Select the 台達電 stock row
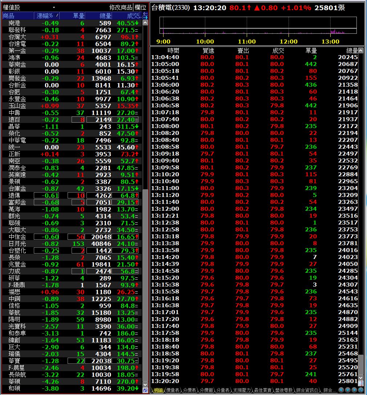 (72, 44)
